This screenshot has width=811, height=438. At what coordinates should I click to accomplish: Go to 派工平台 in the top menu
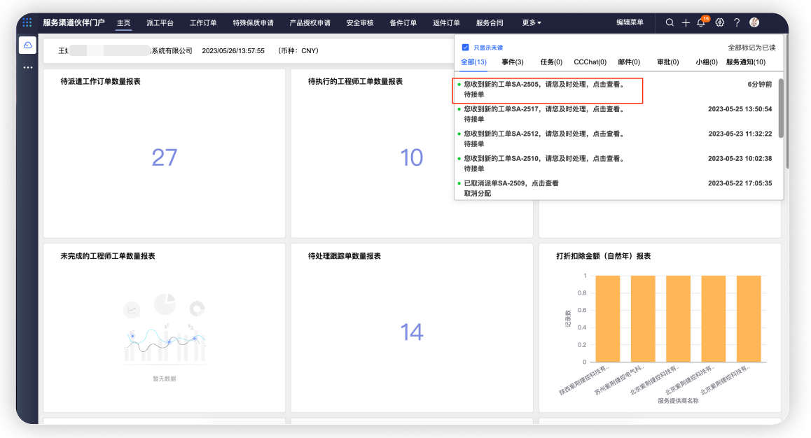coord(160,22)
